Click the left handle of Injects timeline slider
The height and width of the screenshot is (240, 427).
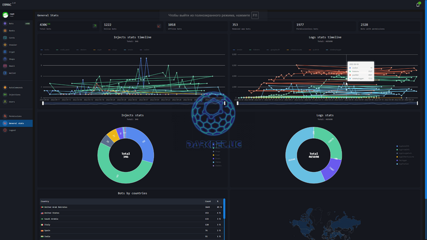(43, 103)
